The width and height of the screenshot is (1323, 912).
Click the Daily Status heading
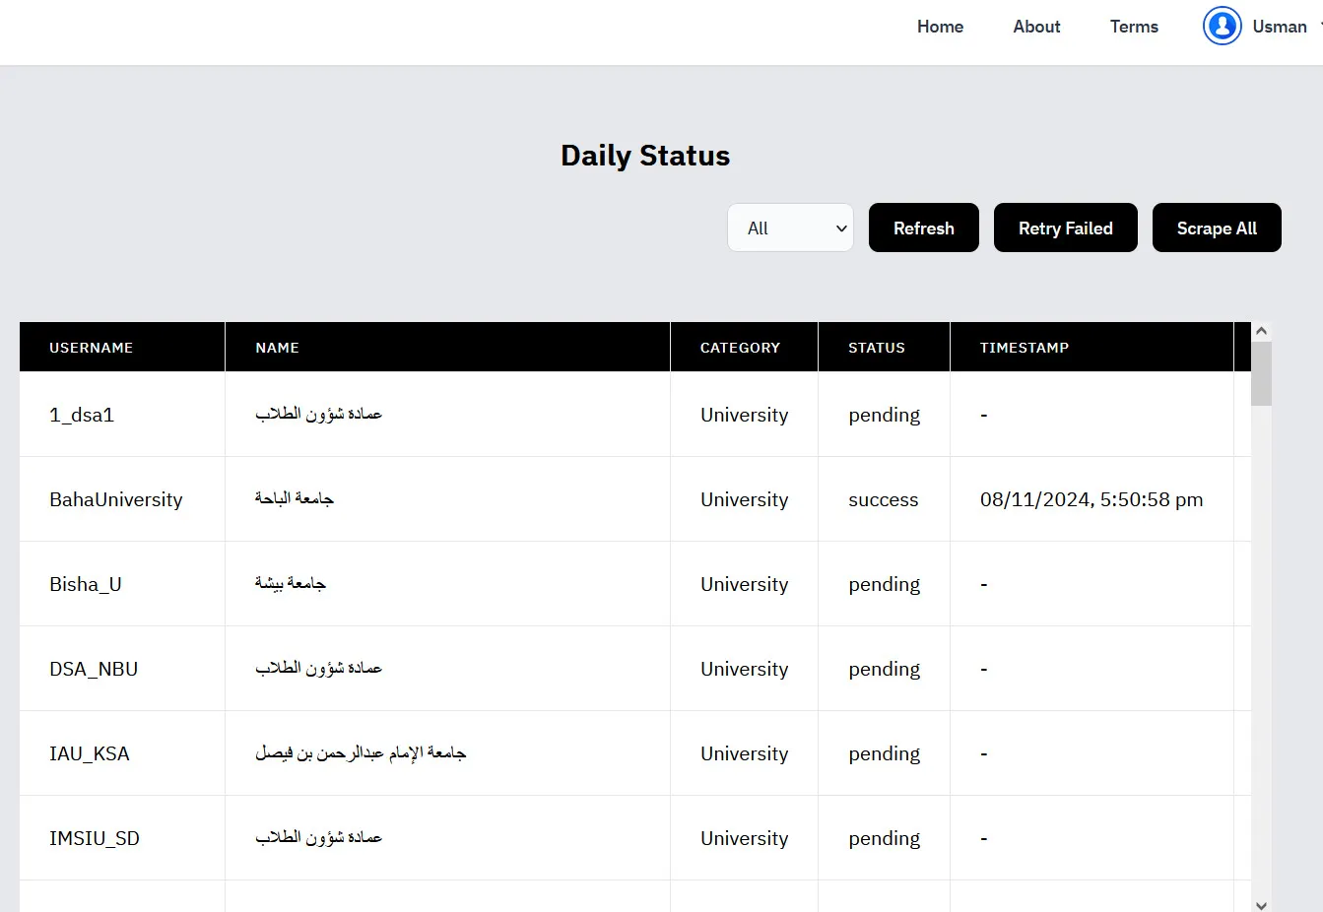click(x=645, y=156)
